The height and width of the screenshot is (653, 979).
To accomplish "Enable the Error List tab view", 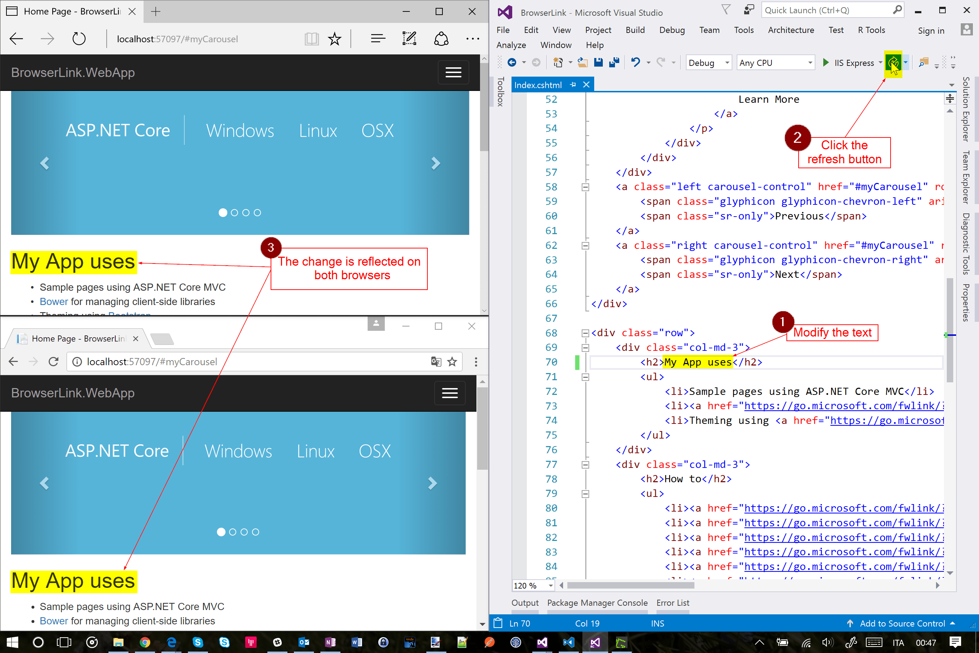I will 670,603.
